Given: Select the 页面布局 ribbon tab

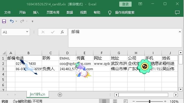Looking at the screenshot, I should (53, 12).
